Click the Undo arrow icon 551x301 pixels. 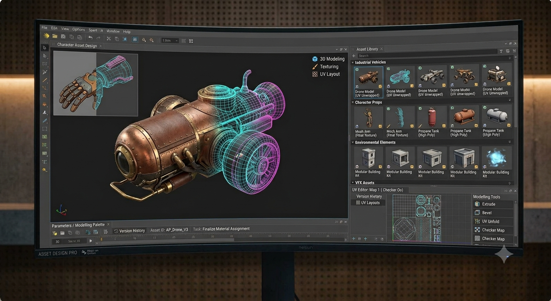pos(90,38)
